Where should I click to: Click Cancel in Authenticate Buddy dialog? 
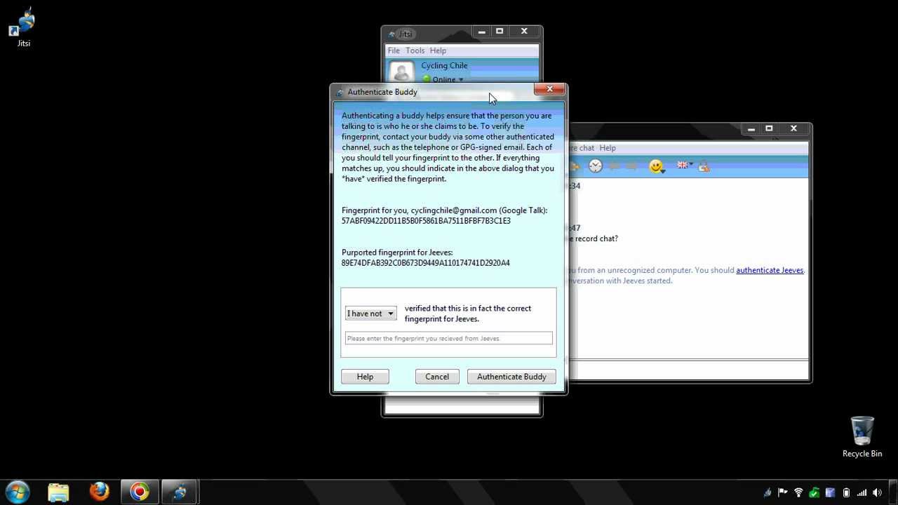click(x=437, y=377)
